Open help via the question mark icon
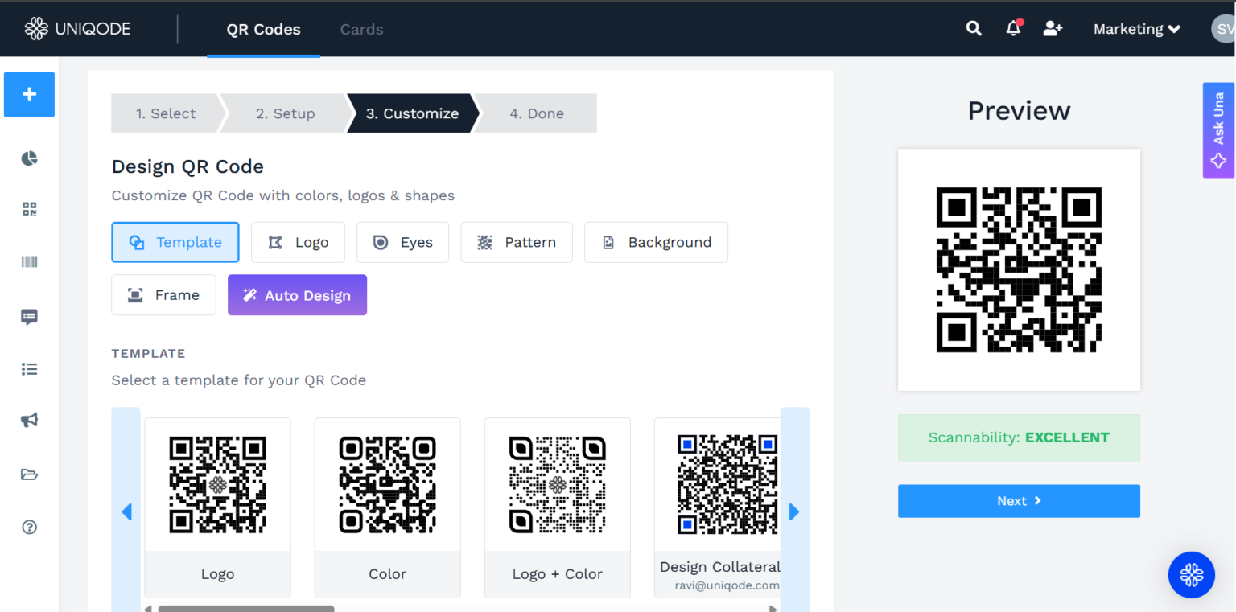Screen dimensions: 1236x612 29,527
